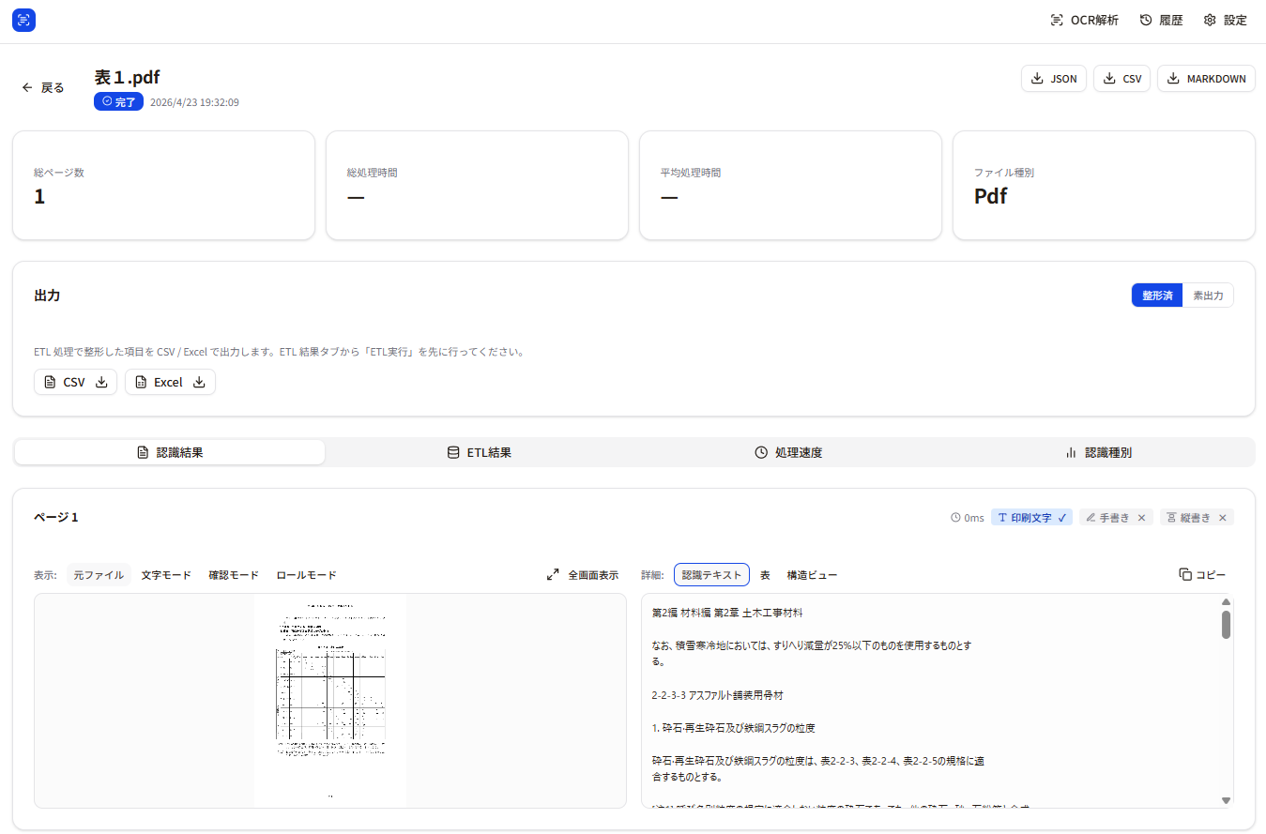Open the 処理速度 tab
Image resolution: width=1266 pixels, height=834 pixels.
(788, 452)
